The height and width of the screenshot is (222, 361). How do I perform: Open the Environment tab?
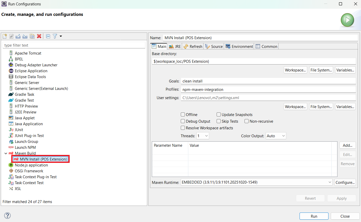click(x=239, y=46)
